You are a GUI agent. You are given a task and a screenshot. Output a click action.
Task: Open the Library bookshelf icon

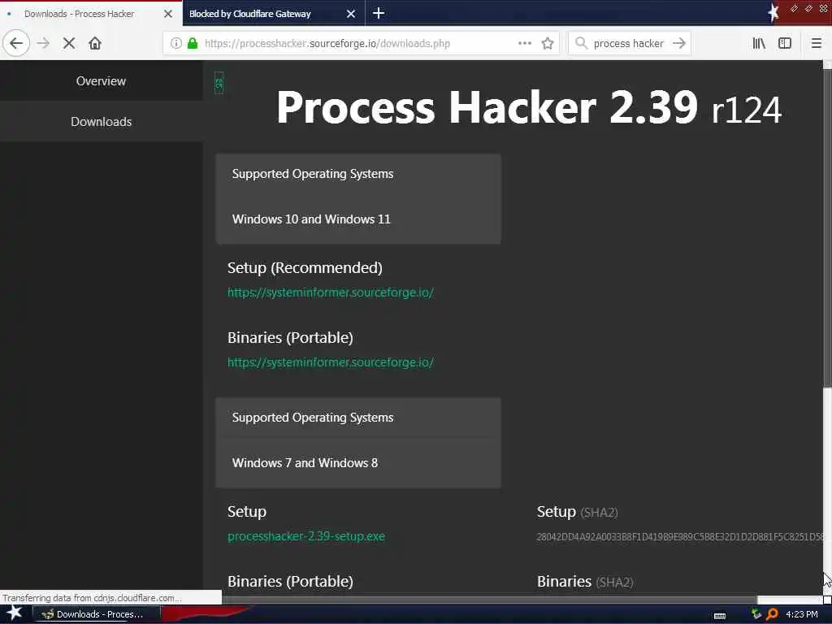[759, 43]
